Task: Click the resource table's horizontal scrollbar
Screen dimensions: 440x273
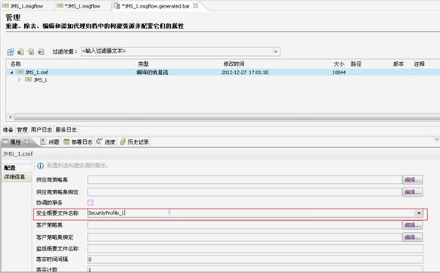Action: [228, 116]
